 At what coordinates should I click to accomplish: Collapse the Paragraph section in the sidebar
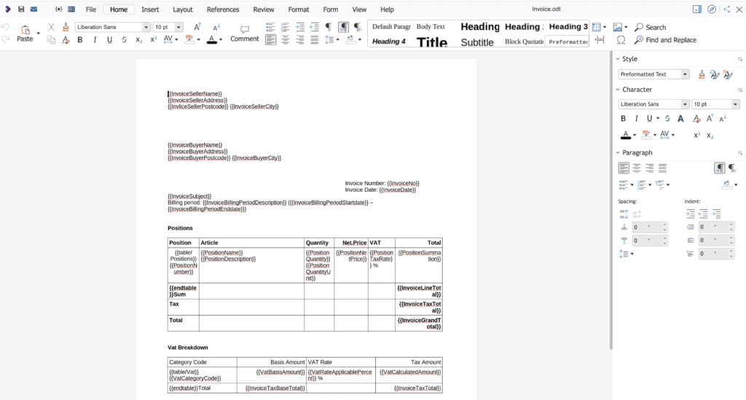click(619, 153)
